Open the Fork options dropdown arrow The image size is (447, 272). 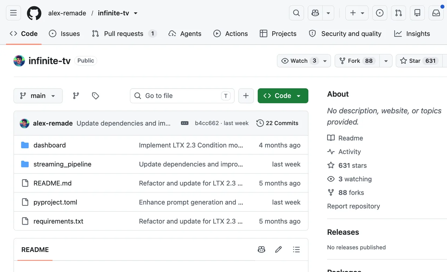(386, 61)
